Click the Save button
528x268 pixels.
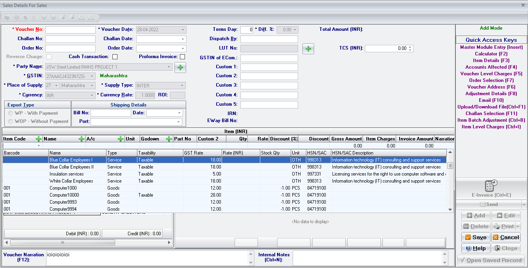[476, 237]
